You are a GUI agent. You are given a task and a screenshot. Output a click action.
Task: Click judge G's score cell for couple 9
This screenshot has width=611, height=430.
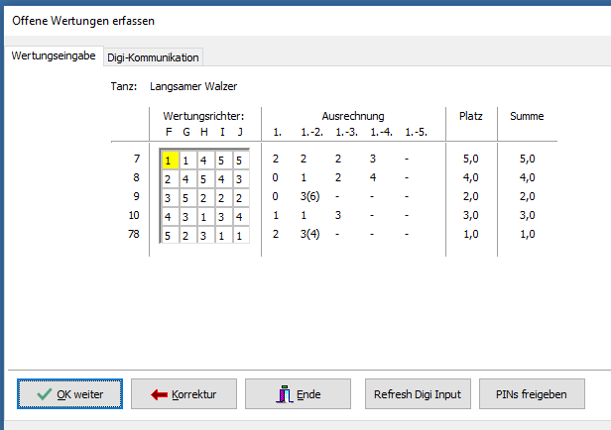point(186,197)
